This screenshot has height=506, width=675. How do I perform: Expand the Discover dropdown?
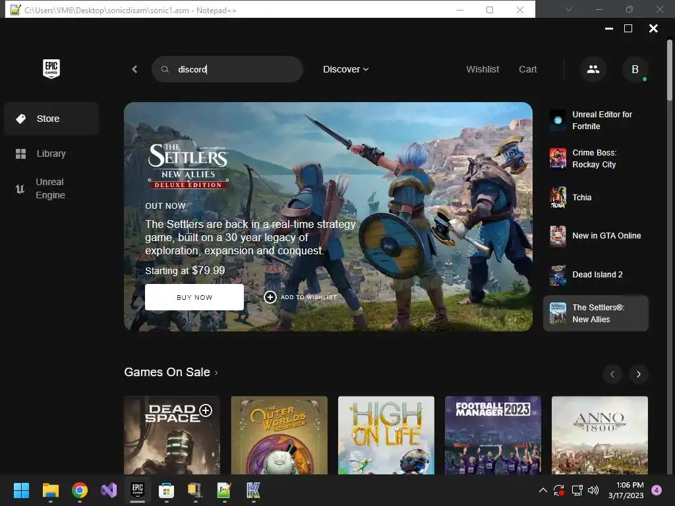(x=345, y=69)
